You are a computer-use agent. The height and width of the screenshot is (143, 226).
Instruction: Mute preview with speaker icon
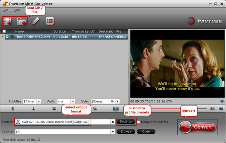(222, 101)
